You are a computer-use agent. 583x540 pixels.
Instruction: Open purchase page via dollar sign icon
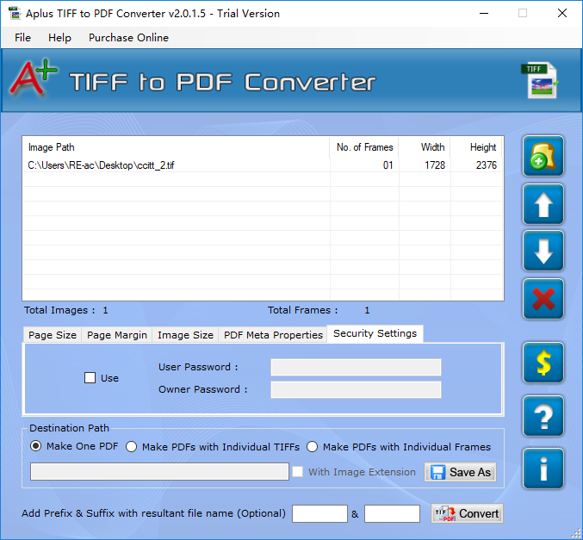point(543,363)
